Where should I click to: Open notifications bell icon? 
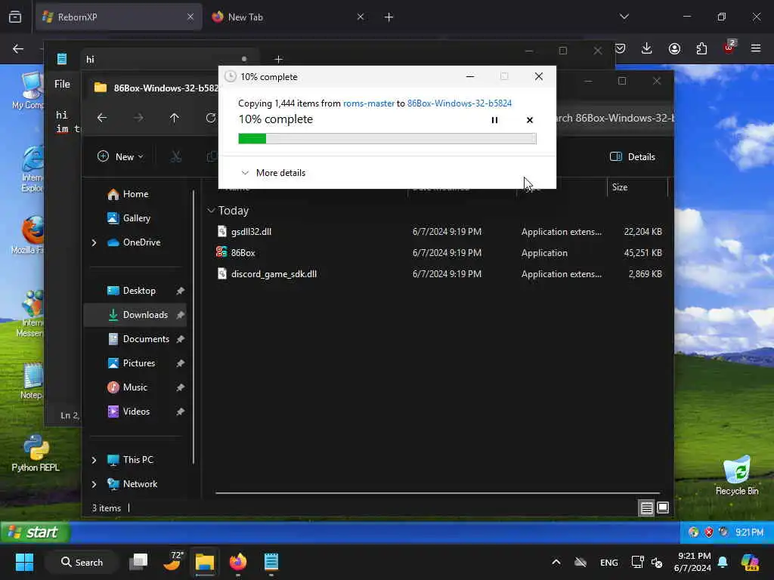[x=723, y=562]
